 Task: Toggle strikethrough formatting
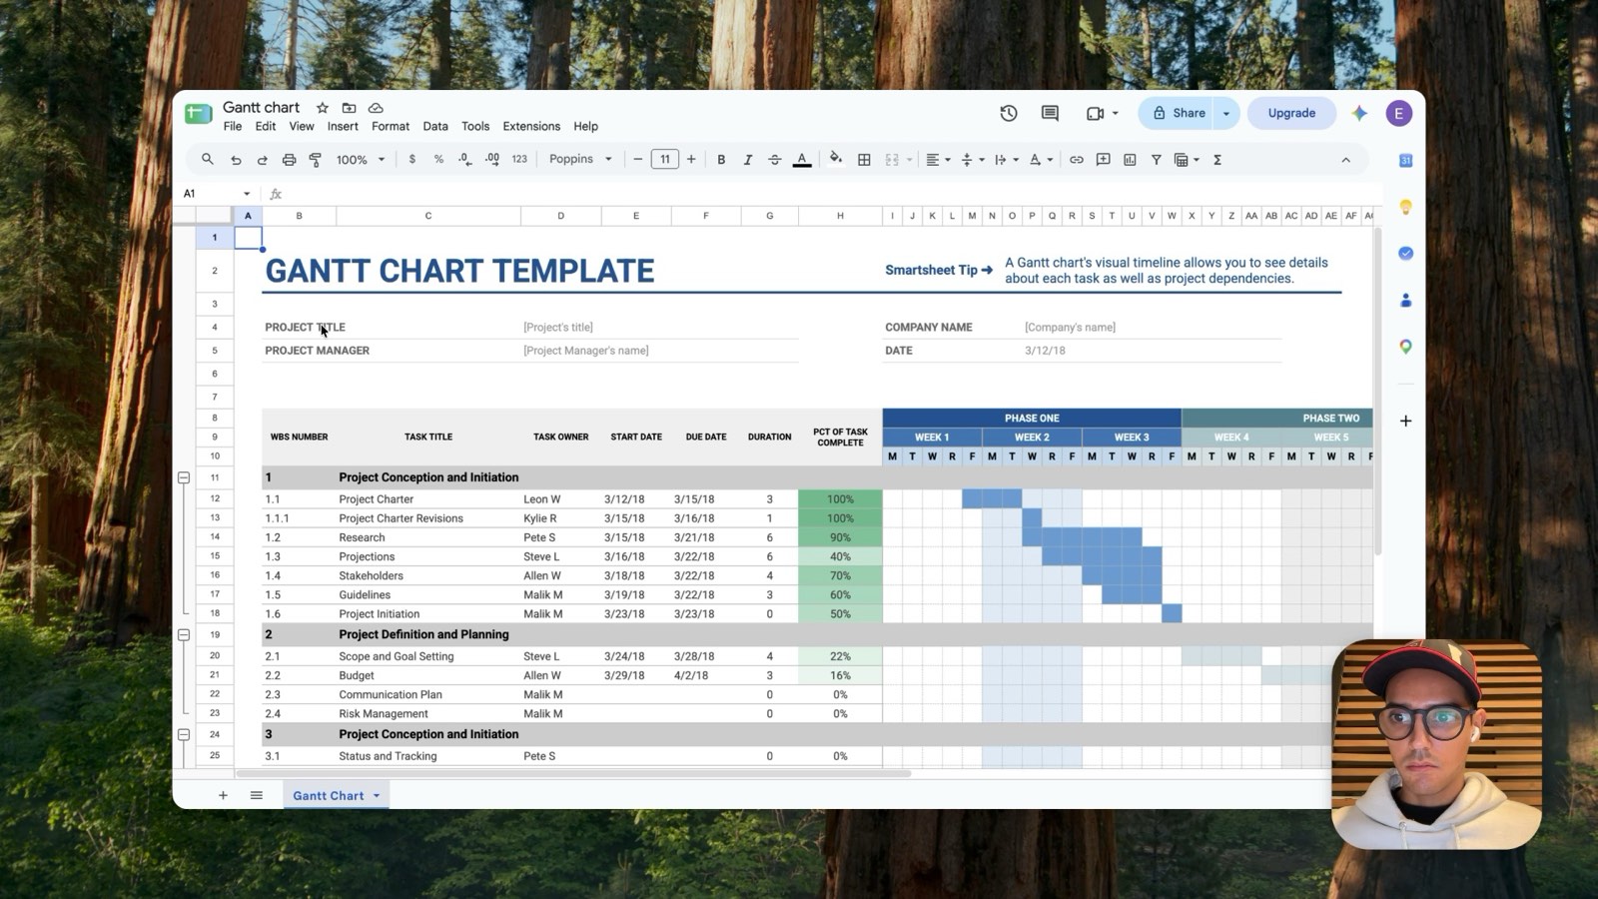point(774,160)
